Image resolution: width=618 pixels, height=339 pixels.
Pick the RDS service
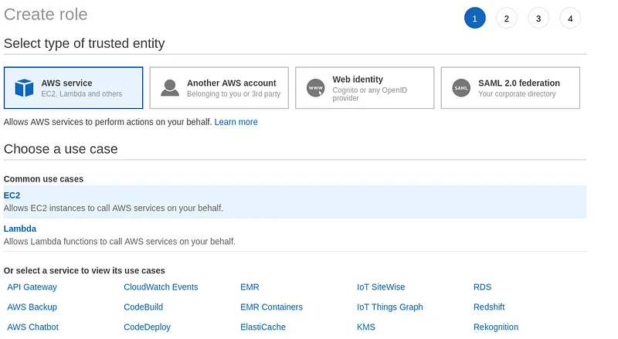[482, 287]
